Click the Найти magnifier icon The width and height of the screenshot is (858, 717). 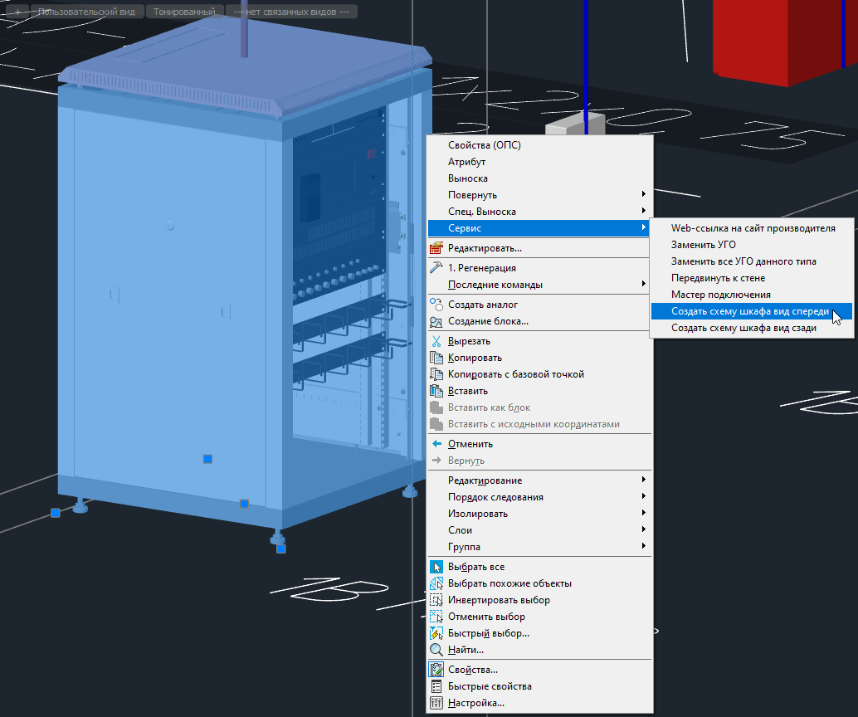tap(437, 650)
